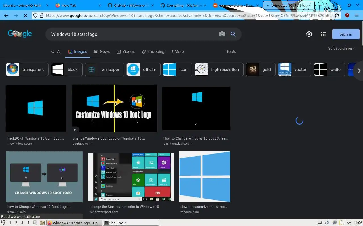This screenshot has width=363, height=226.
Task: Open the 'Customize Windows 10 Boot Logo' thumbnail
Action: [114, 108]
